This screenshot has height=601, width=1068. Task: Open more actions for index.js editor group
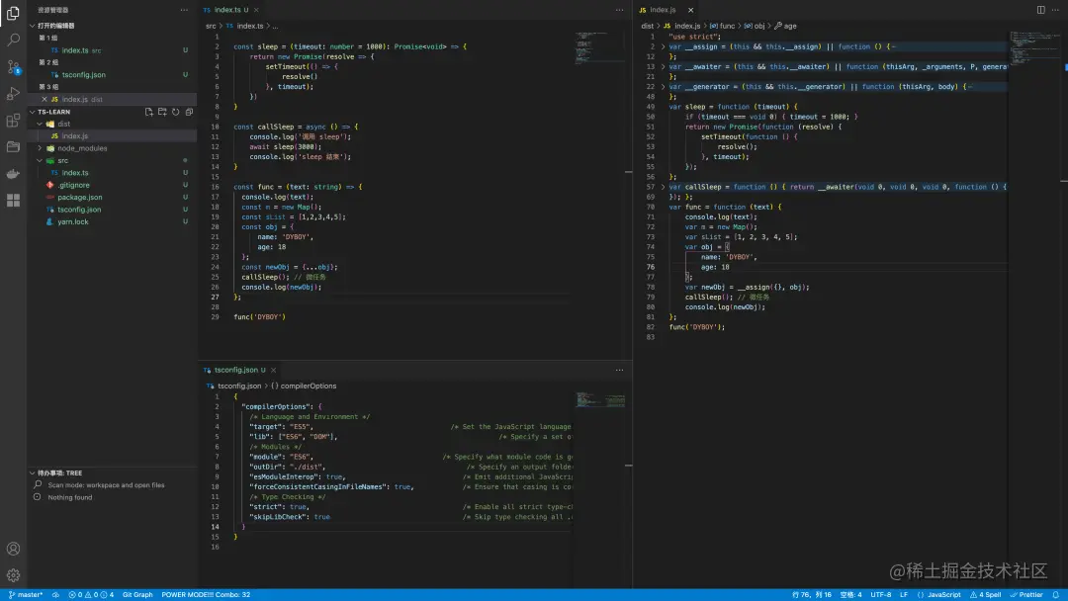click(x=1056, y=10)
